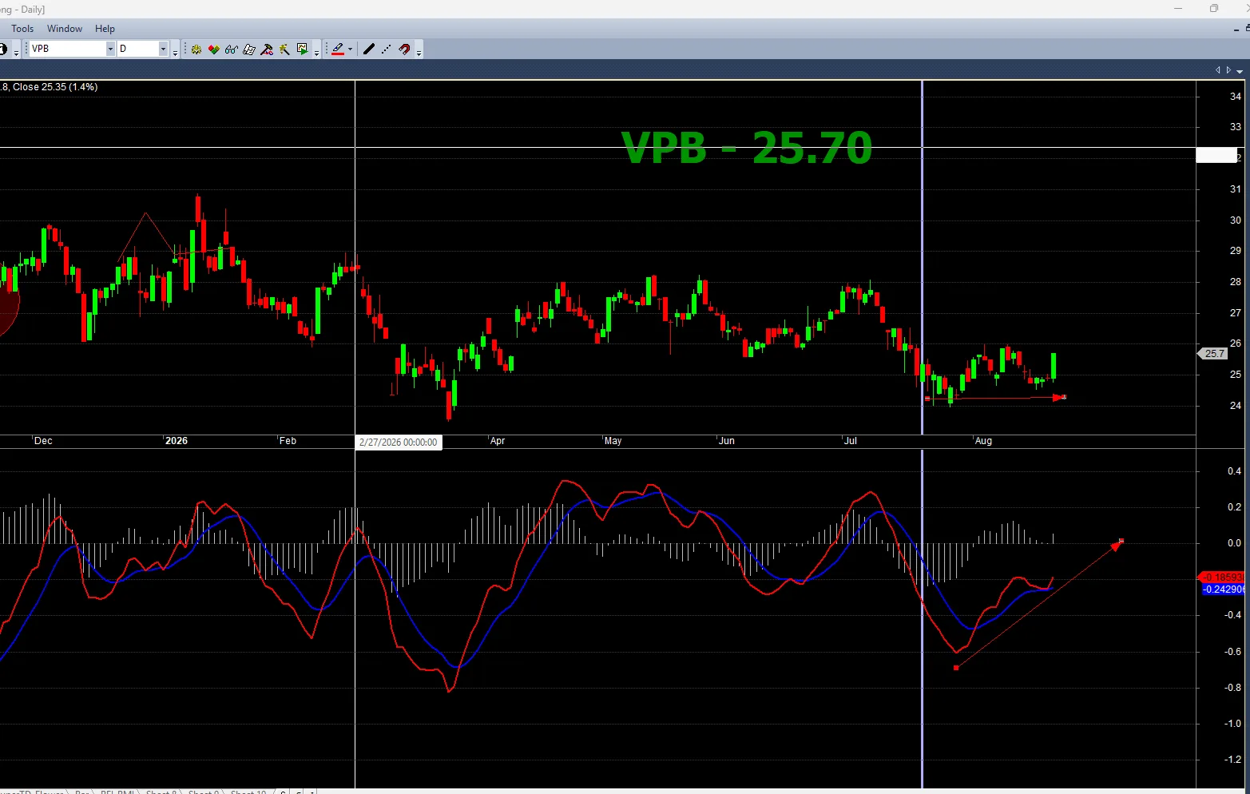Open the Help menu
Image resolution: width=1250 pixels, height=794 pixels.
pos(105,29)
